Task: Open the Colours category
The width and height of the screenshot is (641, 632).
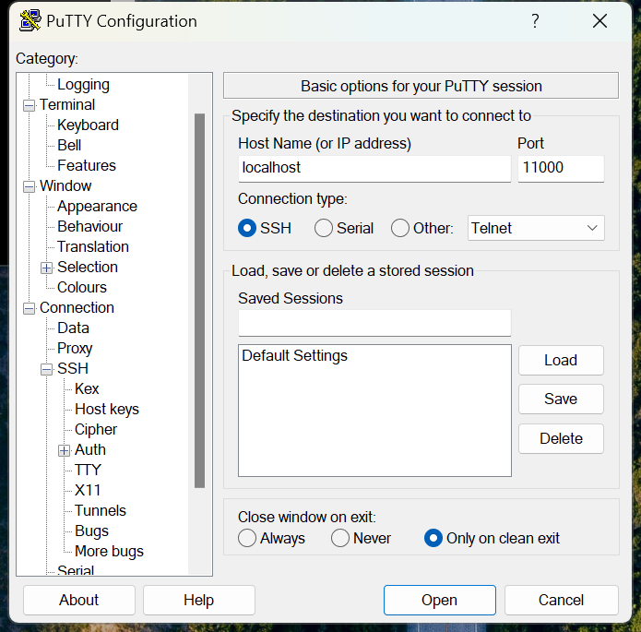Action: [x=82, y=287]
